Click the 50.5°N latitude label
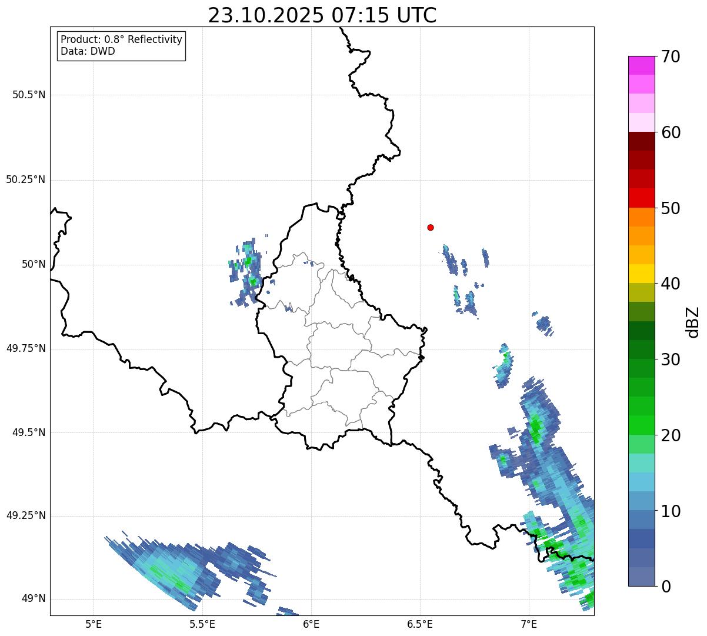Image resolution: width=707 pixels, height=636 pixels. pyautogui.click(x=29, y=95)
